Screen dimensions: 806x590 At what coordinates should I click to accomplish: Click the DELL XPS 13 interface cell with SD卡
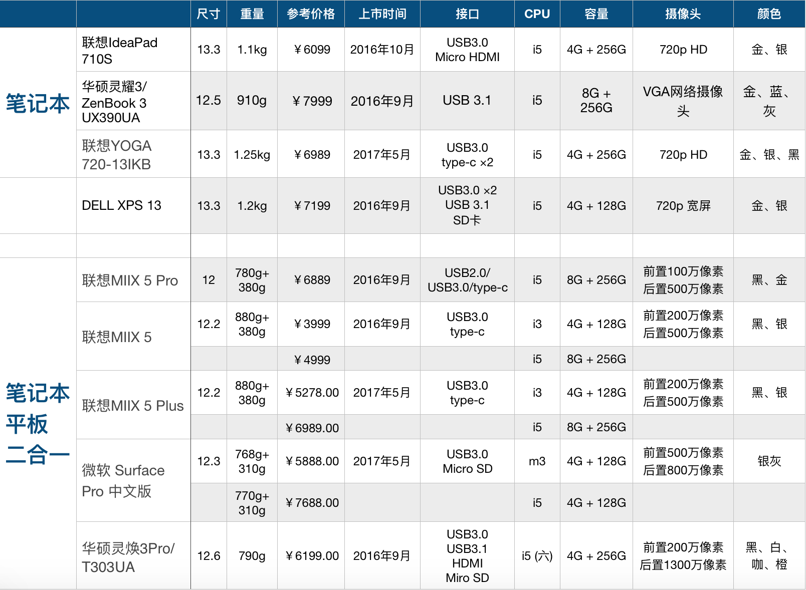(x=467, y=206)
